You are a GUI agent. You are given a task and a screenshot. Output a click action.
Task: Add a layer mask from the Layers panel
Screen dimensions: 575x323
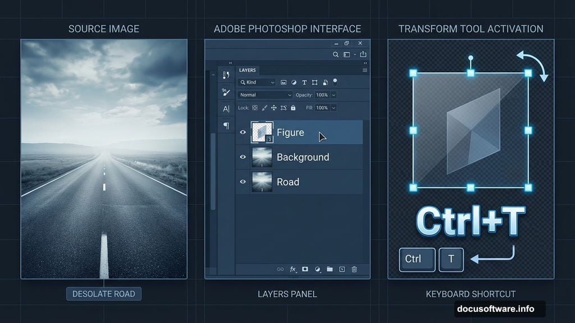(305, 270)
